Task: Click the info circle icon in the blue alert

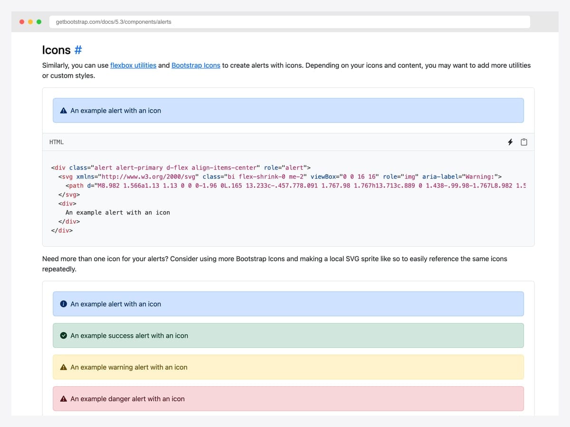Action: coord(64,304)
